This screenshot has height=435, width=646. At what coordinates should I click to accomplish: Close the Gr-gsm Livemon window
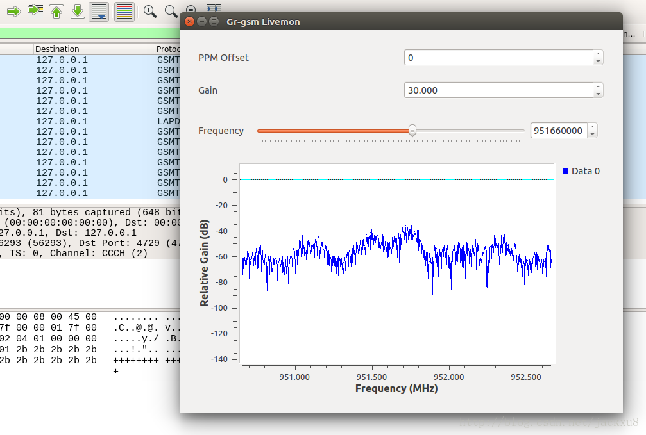tap(189, 21)
